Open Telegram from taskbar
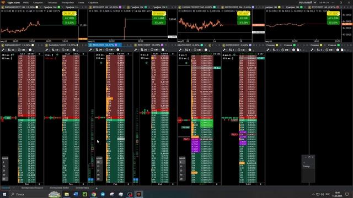This screenshot has height=198, width=353. (x=103, y=194)
